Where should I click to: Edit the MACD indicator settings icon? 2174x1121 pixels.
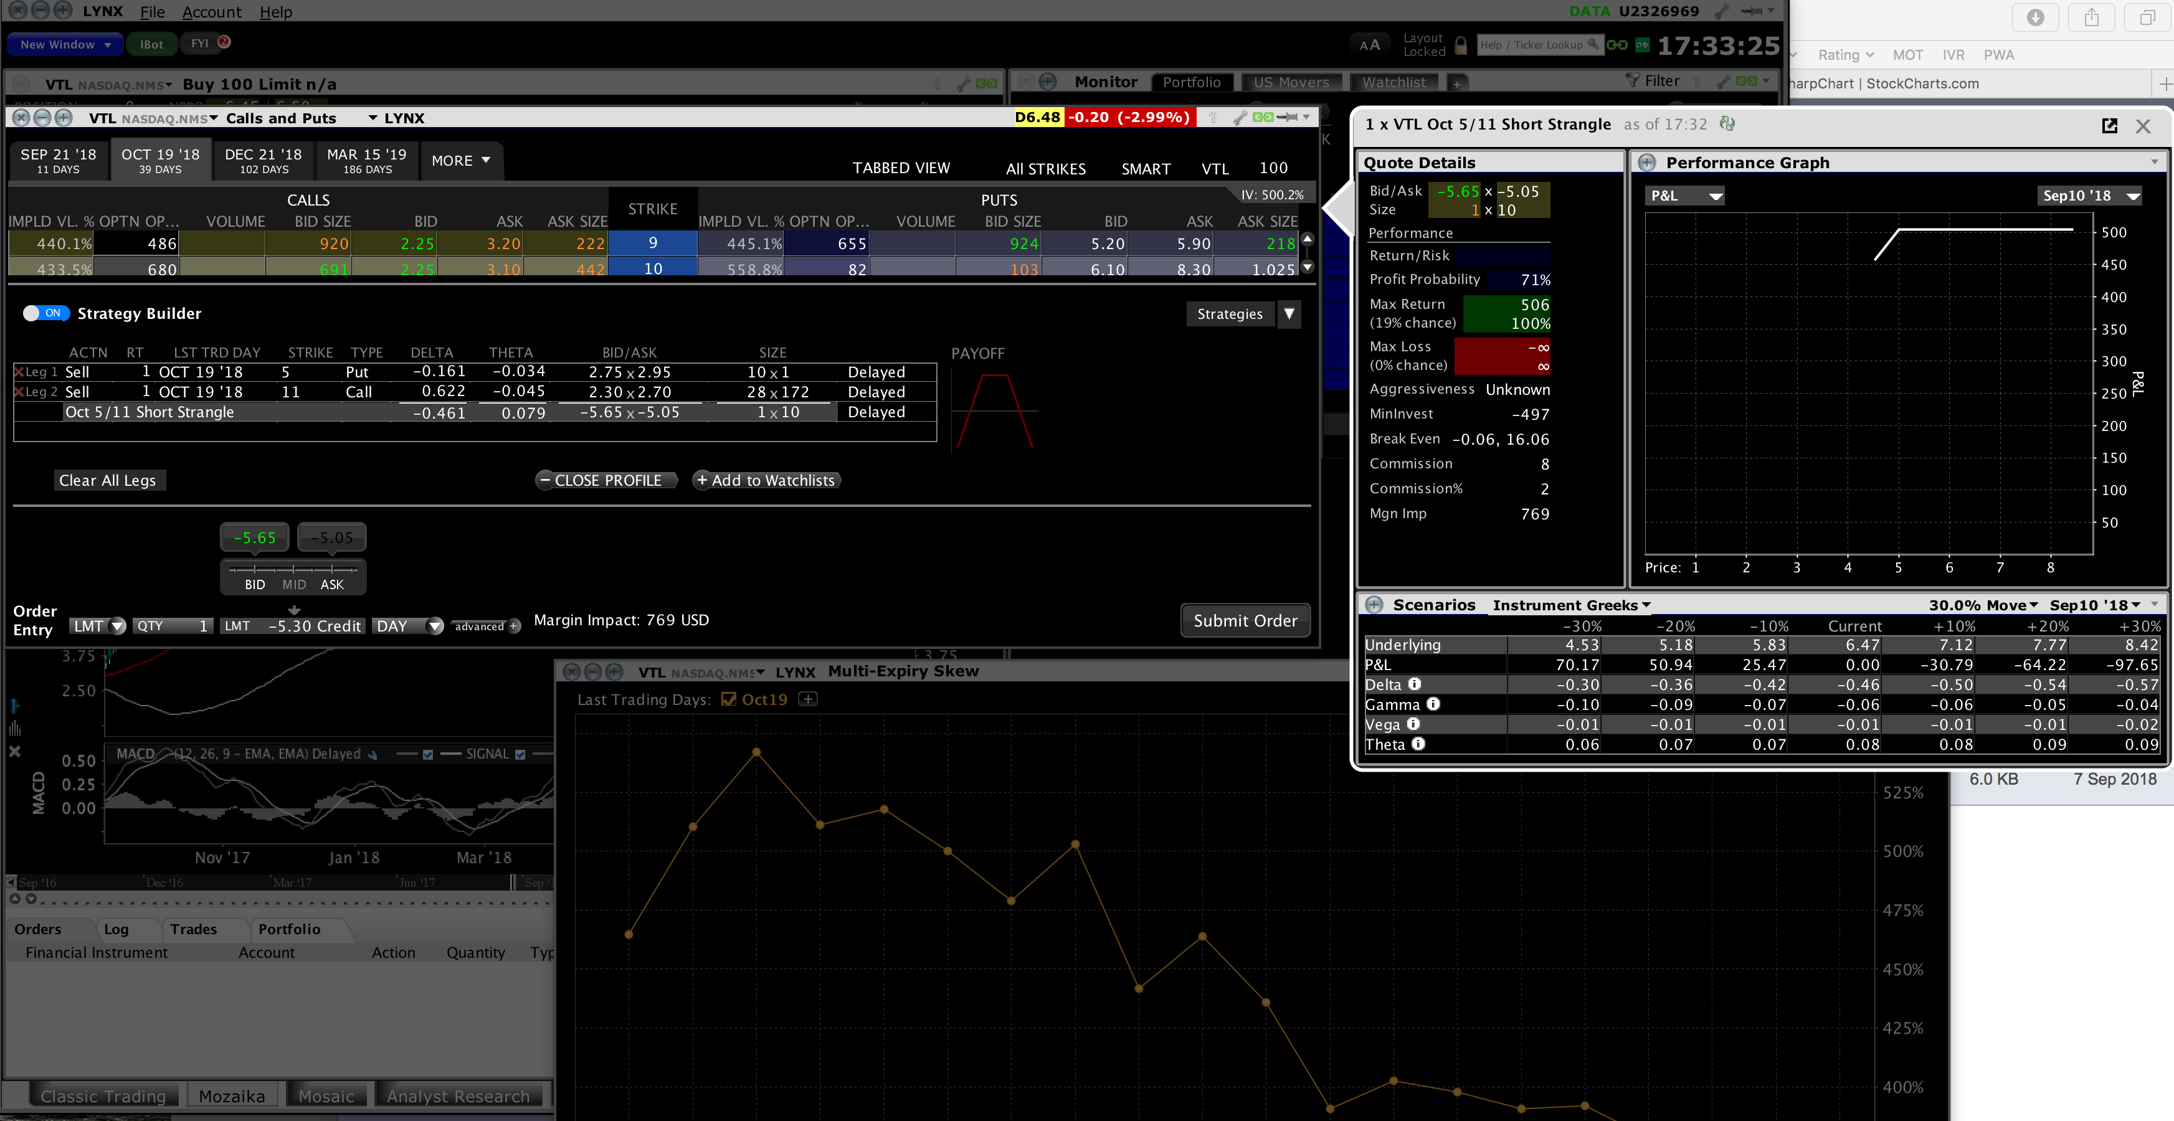point(372,754)
